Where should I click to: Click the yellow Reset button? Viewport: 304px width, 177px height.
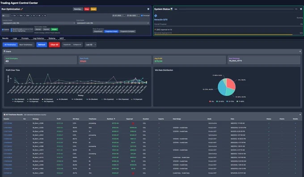[93, 9]
